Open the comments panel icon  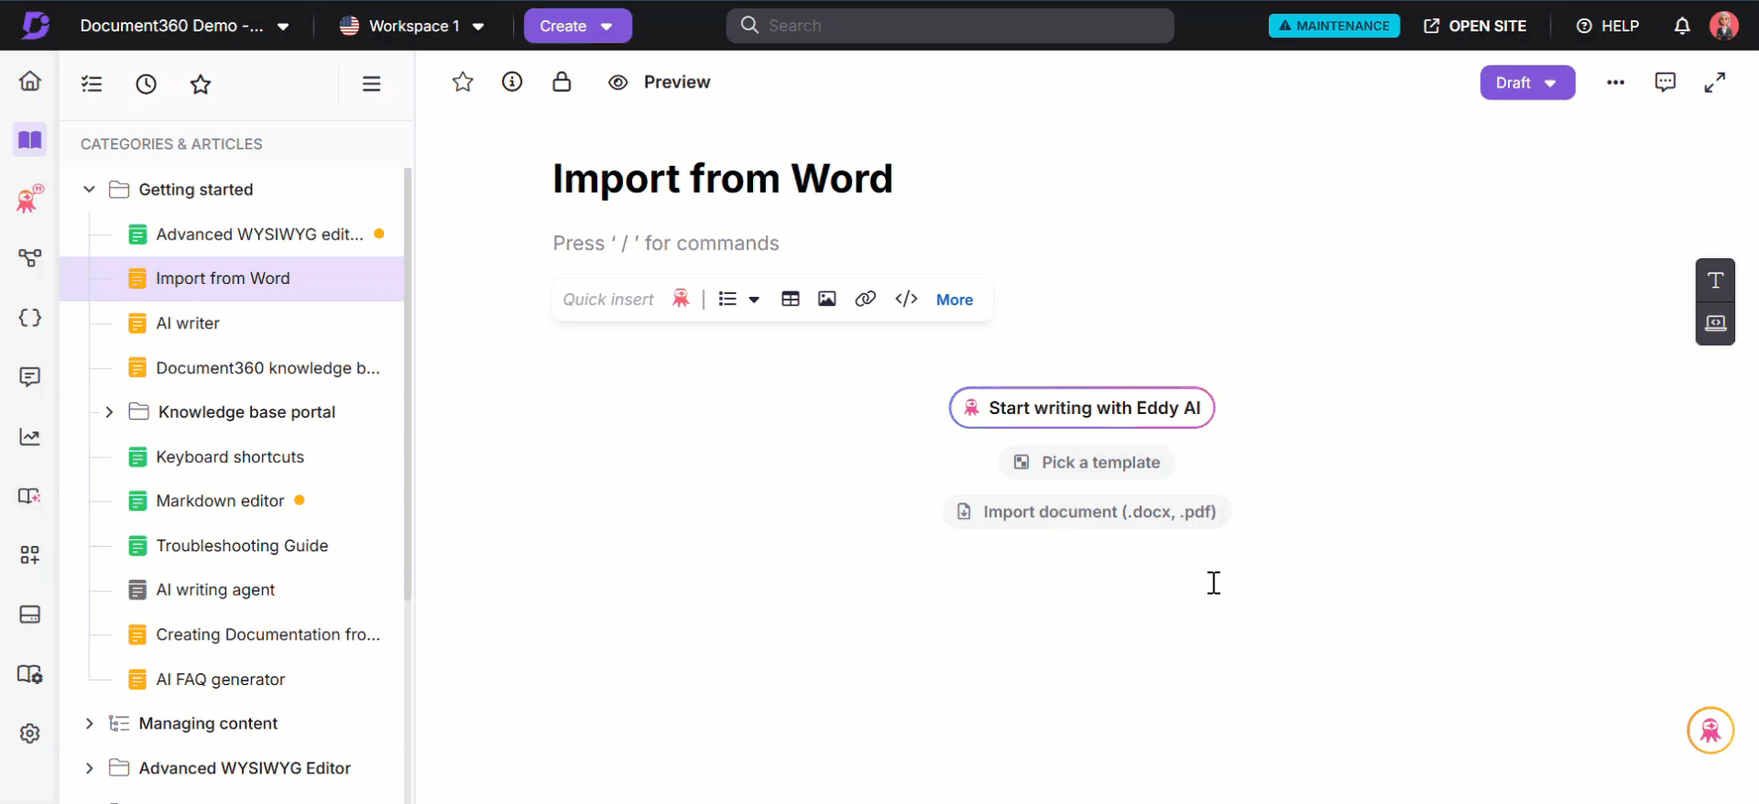pos(1665,82)
